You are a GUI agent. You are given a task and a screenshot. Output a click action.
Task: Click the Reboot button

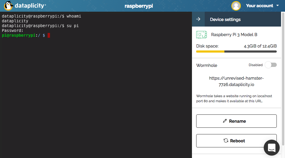click(x=236, y=141)
